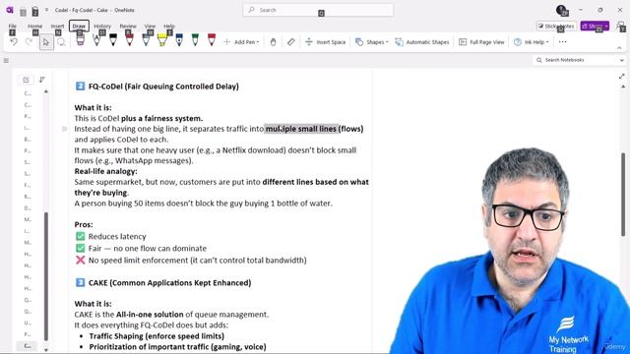Click the note container handle left of 'Instead'

pyautogui.click(x=64, y=129)
